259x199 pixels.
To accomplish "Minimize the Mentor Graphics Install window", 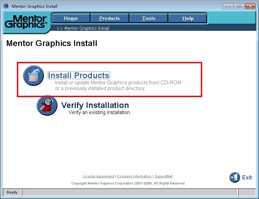I will point(228,7).
